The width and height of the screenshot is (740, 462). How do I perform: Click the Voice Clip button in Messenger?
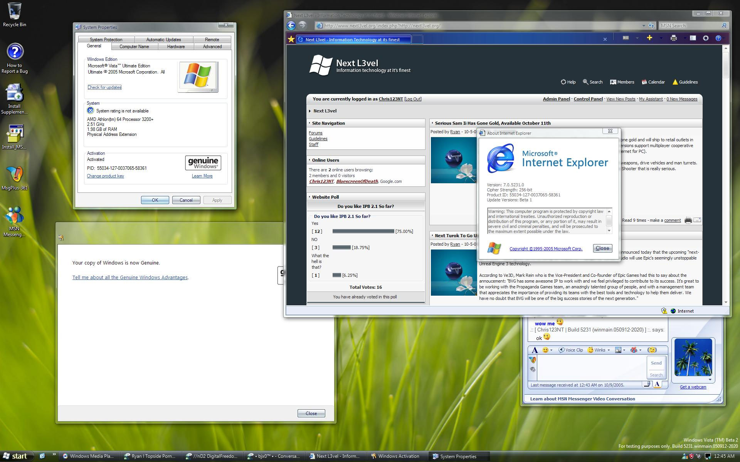(571, 350)
